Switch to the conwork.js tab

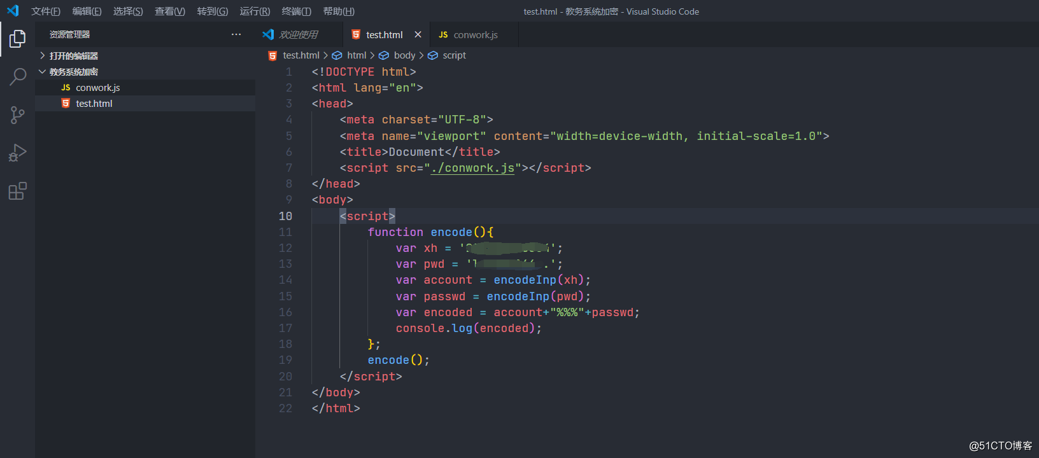point(475,34)
